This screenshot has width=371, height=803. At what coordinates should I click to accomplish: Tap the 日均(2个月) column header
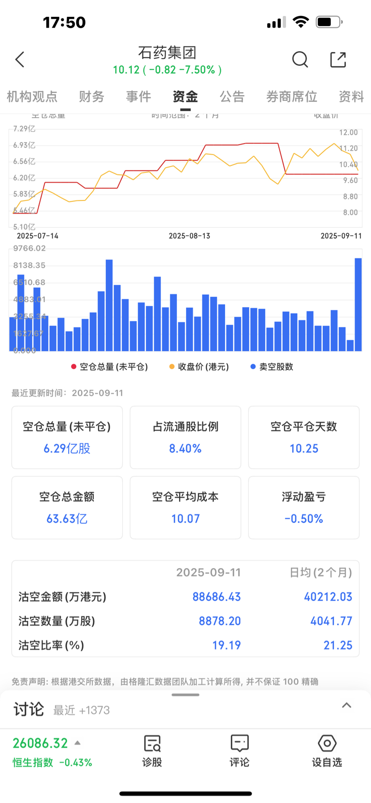tap(321, 573)
